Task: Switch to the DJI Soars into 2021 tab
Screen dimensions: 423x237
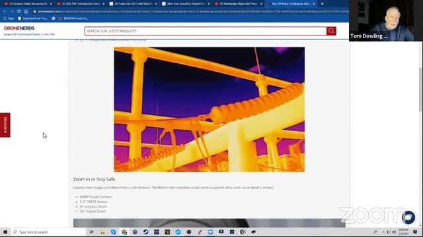Action: point(134,4)
